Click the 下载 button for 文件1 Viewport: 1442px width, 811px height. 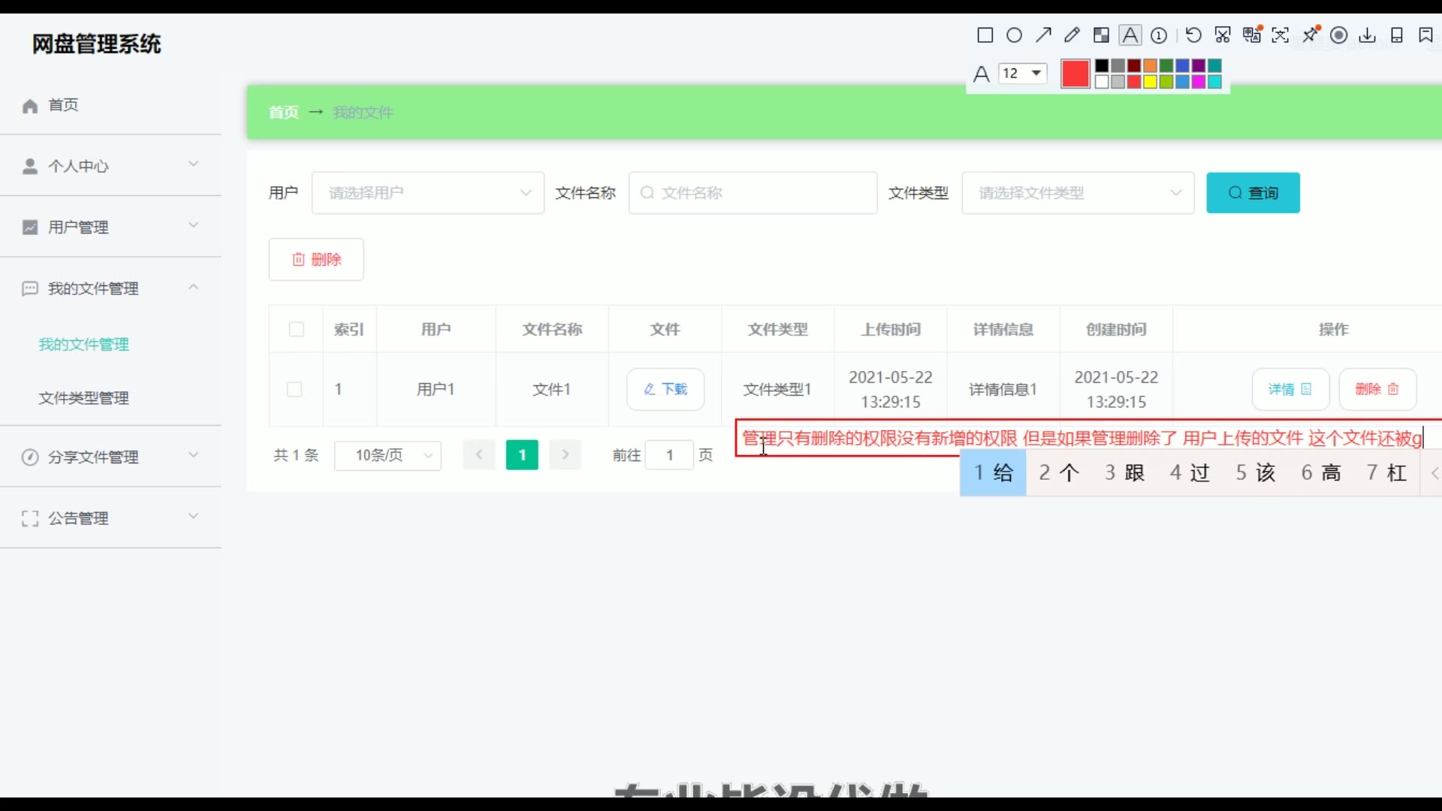click(665, 389)
